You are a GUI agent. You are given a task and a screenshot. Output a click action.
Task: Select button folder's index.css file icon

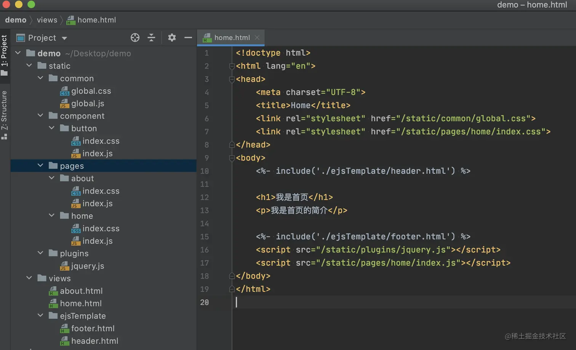click(76, 141)
